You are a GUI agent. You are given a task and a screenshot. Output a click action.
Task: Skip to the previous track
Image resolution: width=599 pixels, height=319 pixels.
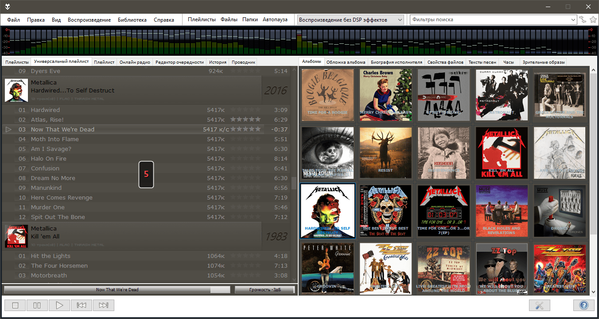(82, 305)
